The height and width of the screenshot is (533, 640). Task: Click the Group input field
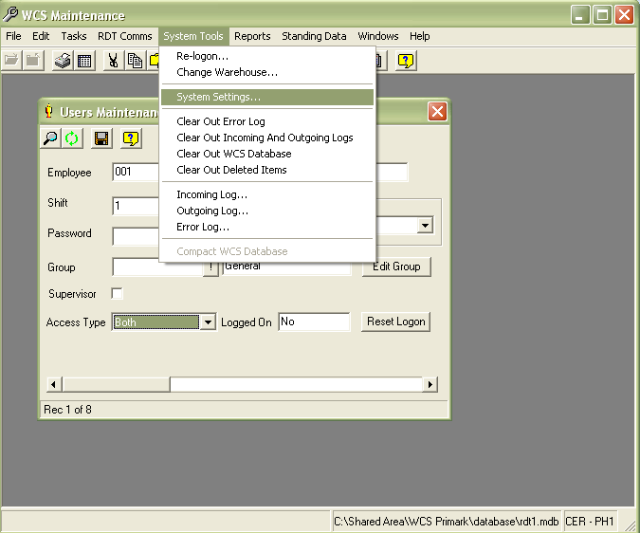(157, 268)
